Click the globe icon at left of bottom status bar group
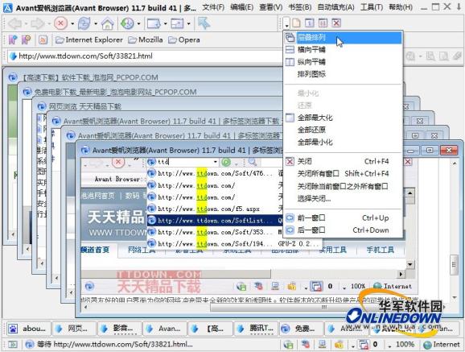 point(288,345)
